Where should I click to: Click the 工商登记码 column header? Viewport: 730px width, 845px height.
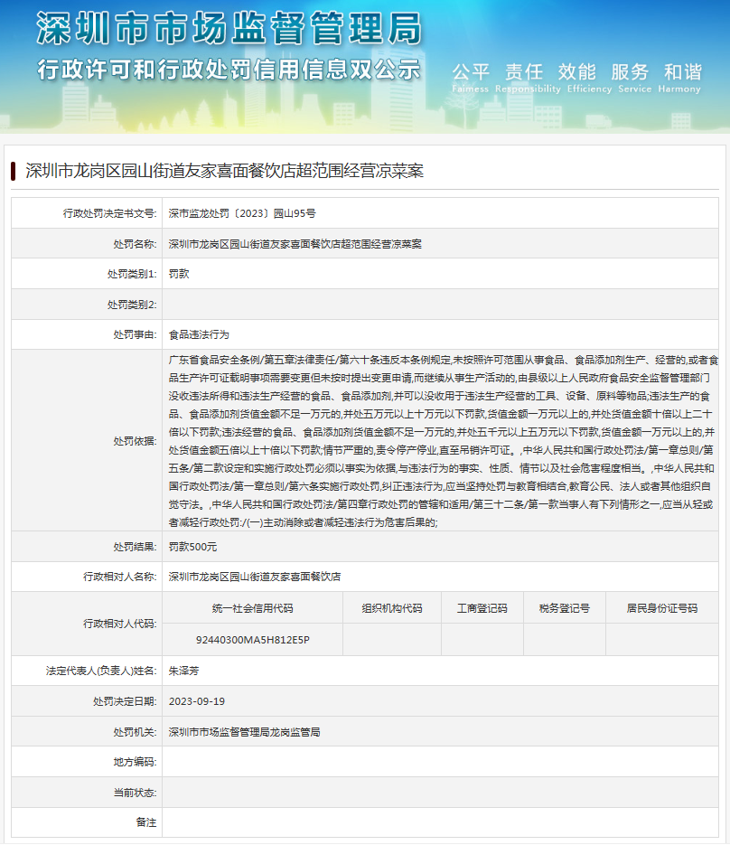click(482, 608)
